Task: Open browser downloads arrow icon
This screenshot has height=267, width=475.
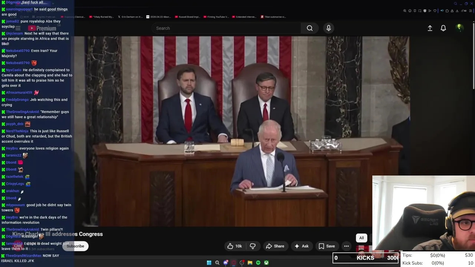Action: [x=457, y=11]
